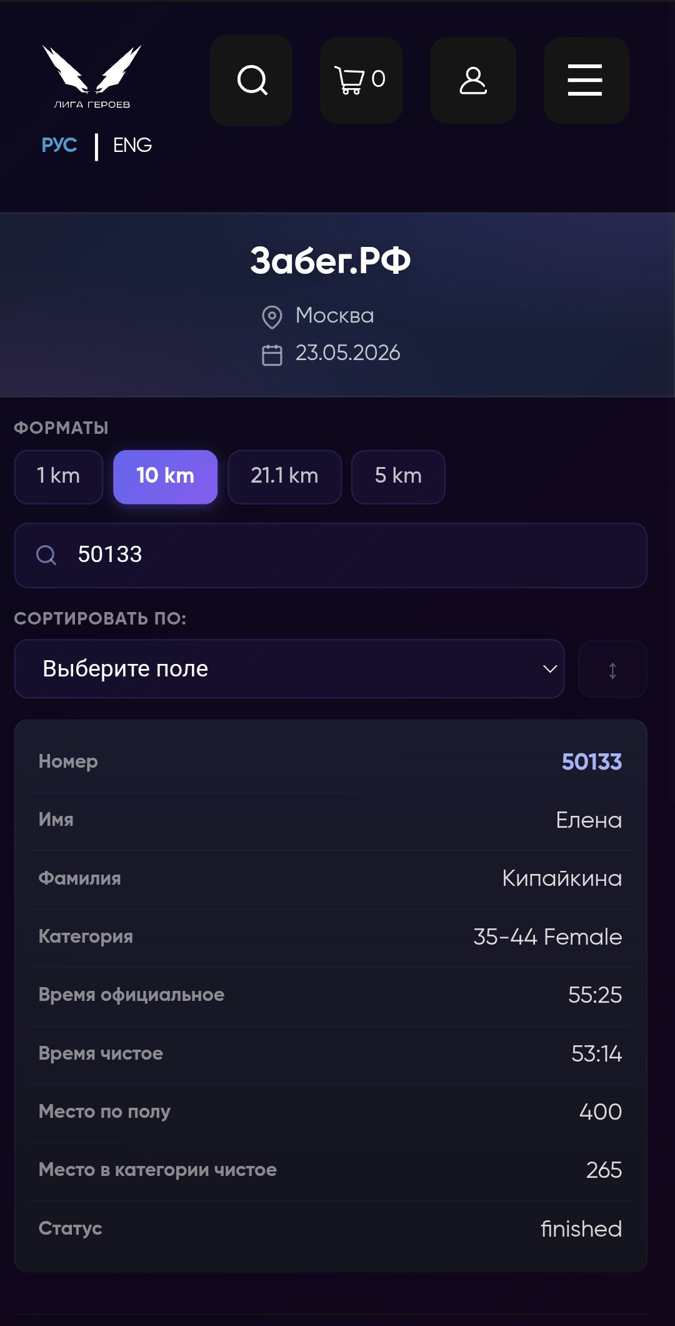675x1326 pixels.
Task: Click the search field containing 50133
Action: [x=331, y=555]
